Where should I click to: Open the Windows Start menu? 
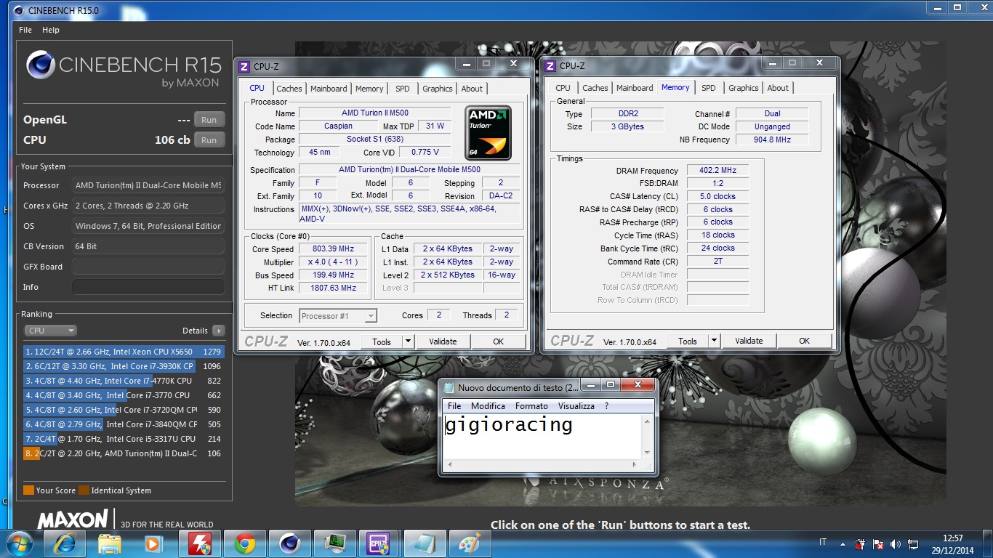[20, 543]
